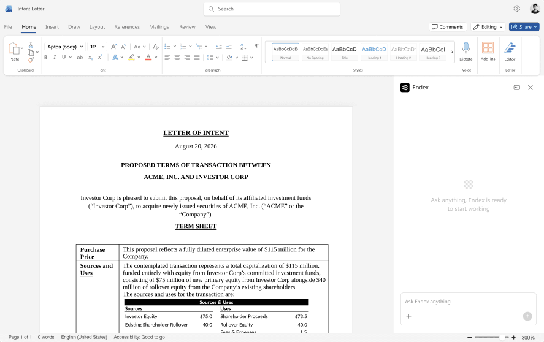Open the Comments button
This screenshot has width=544, height=342.
tap(448, 27)
